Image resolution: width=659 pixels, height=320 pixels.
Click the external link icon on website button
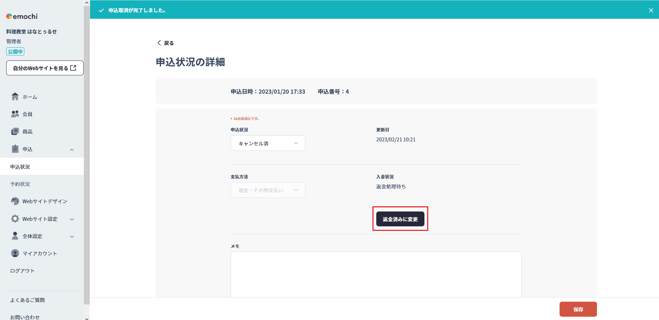click(x=73, y=68)
